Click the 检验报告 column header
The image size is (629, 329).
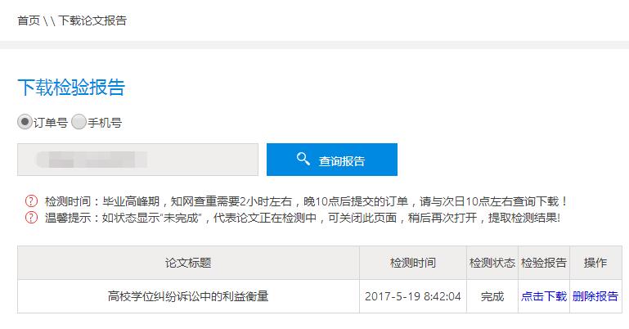(544, 263)
